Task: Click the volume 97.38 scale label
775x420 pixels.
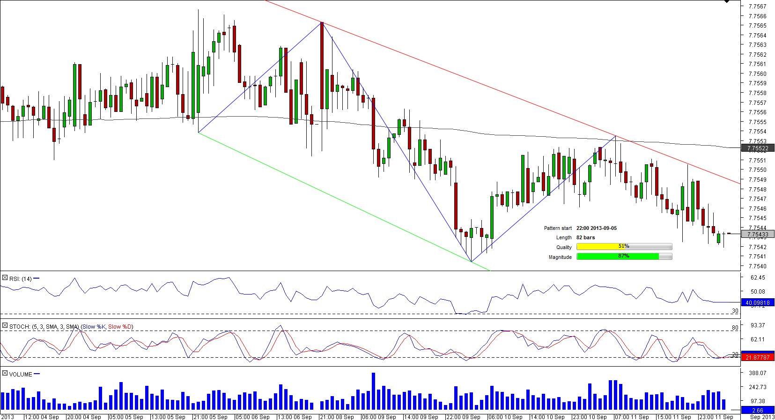Action: [x=758, y=401]
